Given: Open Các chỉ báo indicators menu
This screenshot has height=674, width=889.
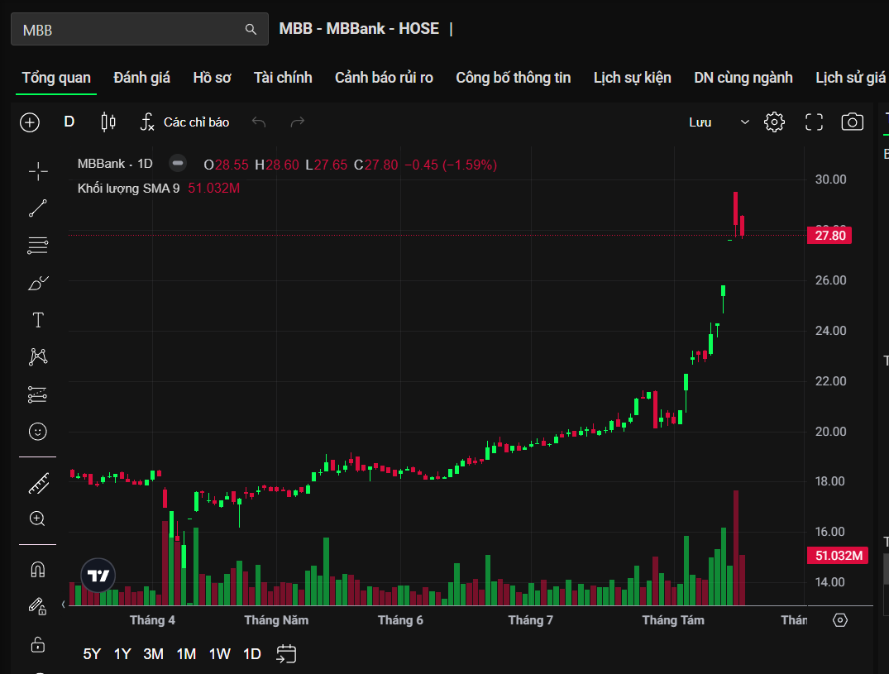Looking at the screenshot, I should click(185, 122).
